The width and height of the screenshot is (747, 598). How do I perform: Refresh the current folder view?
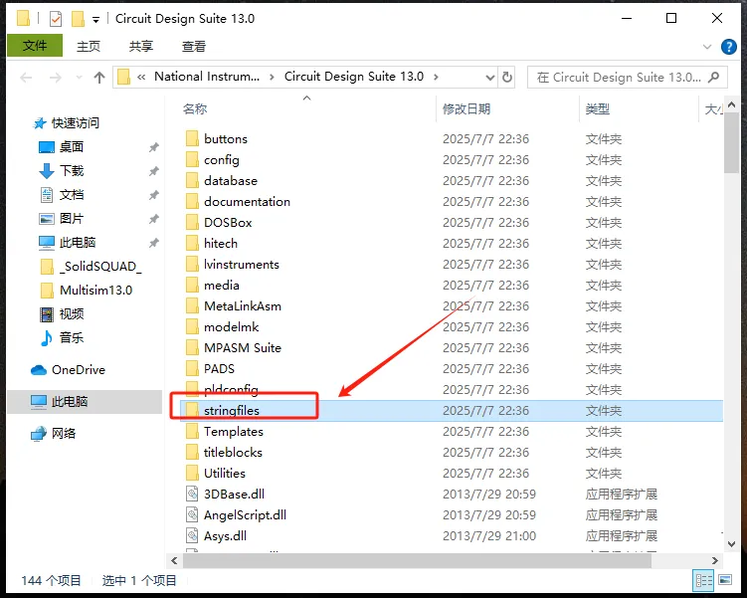(507, 78)
